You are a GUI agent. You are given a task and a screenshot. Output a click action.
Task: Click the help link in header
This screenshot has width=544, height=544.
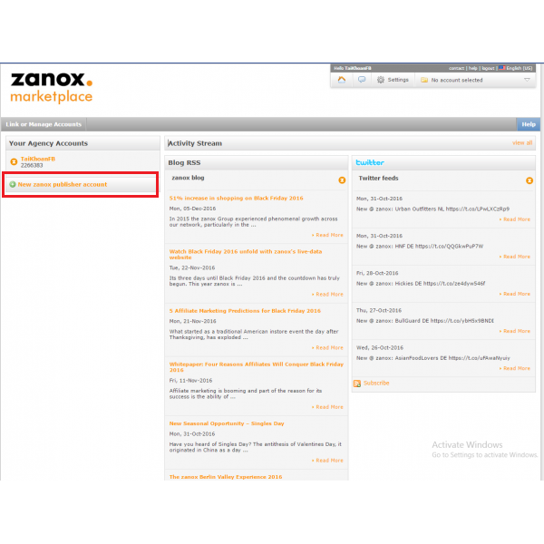point(473,68)
